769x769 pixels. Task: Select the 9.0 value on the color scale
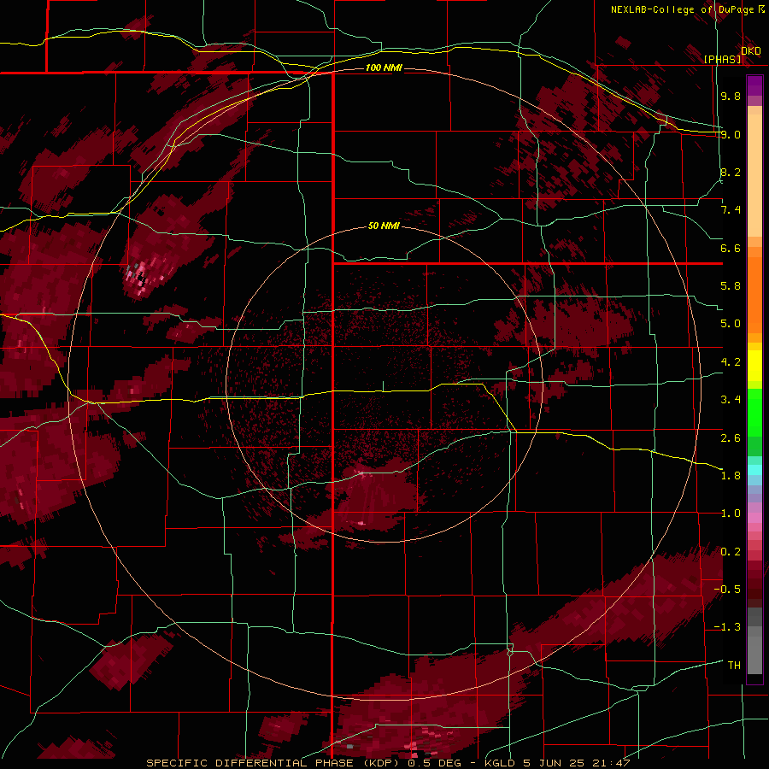point(731,134)
